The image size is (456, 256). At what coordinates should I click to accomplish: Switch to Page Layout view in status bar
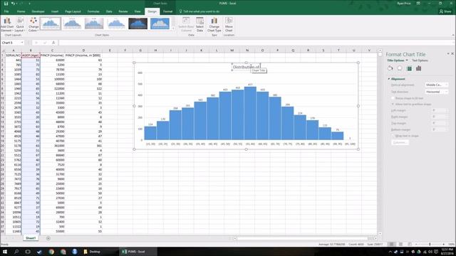click(400, 244)
